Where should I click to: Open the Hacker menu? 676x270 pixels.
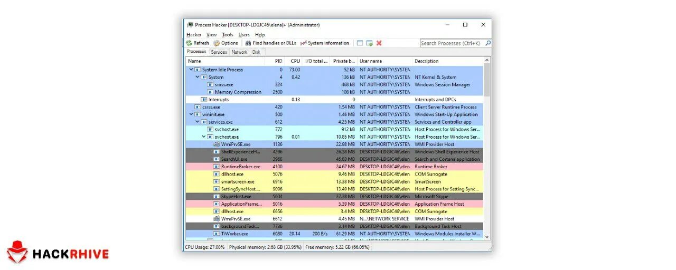194,35
